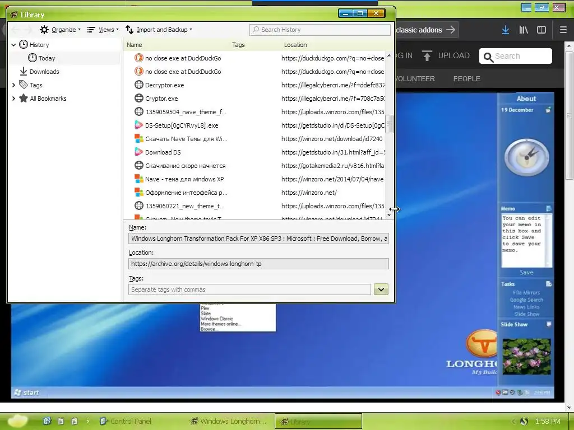Open the tags selector dropdown arrow
The width and height of the screenshot is (574, 430).
381,289
